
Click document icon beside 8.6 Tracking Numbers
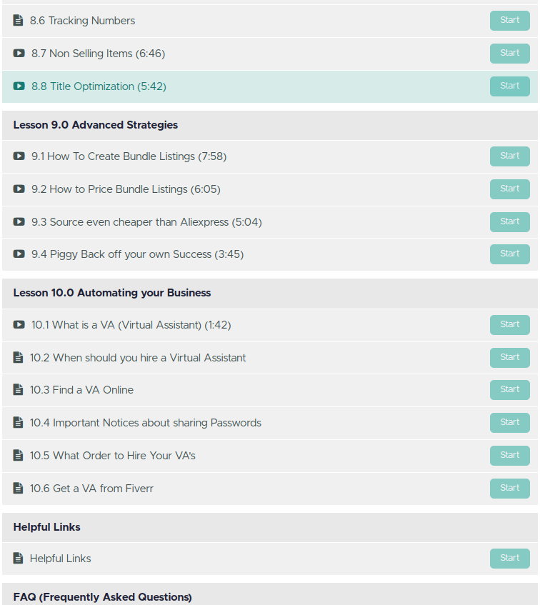[x=18, y=21]
